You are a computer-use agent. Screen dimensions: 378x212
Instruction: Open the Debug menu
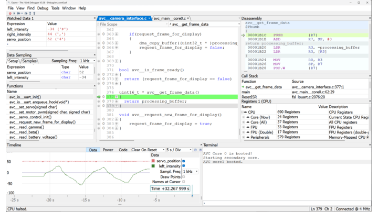tap(43, 8)
